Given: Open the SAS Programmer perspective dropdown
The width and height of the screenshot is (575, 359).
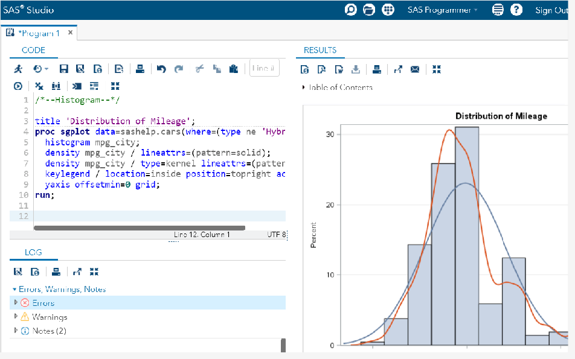Looking at the screenshot, I should click(442, 10).
